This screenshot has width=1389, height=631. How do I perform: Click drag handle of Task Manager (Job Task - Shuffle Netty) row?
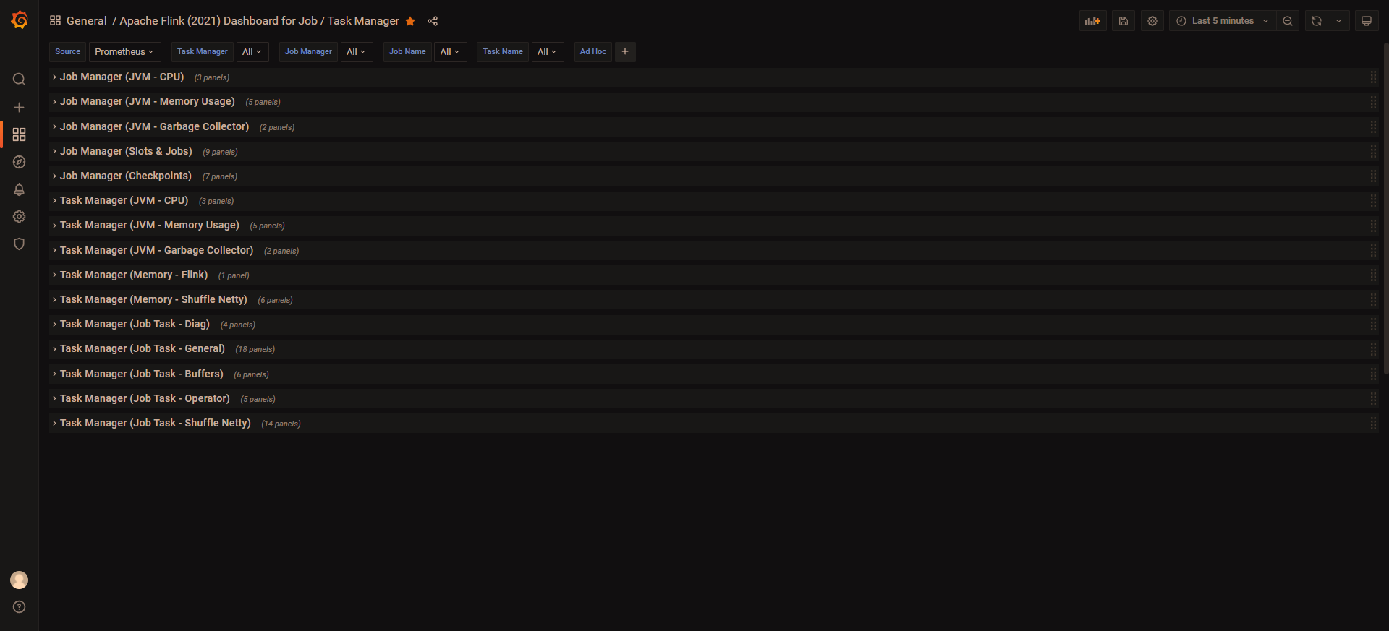coord(1373,423)
